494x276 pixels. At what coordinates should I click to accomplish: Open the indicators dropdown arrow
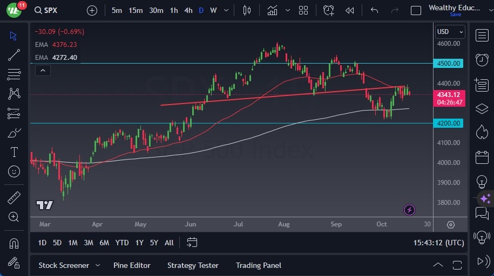click(x=288, y=10)
